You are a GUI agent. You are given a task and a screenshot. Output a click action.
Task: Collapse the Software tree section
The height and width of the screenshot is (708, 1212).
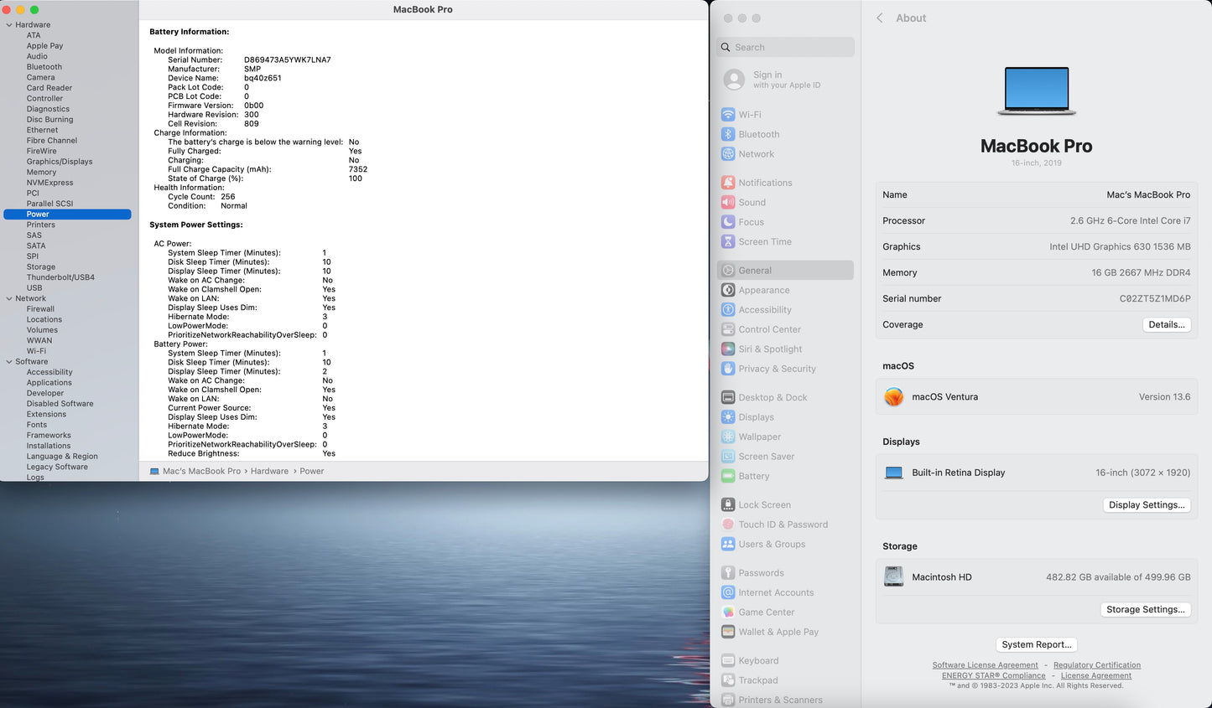click(8, 362)
